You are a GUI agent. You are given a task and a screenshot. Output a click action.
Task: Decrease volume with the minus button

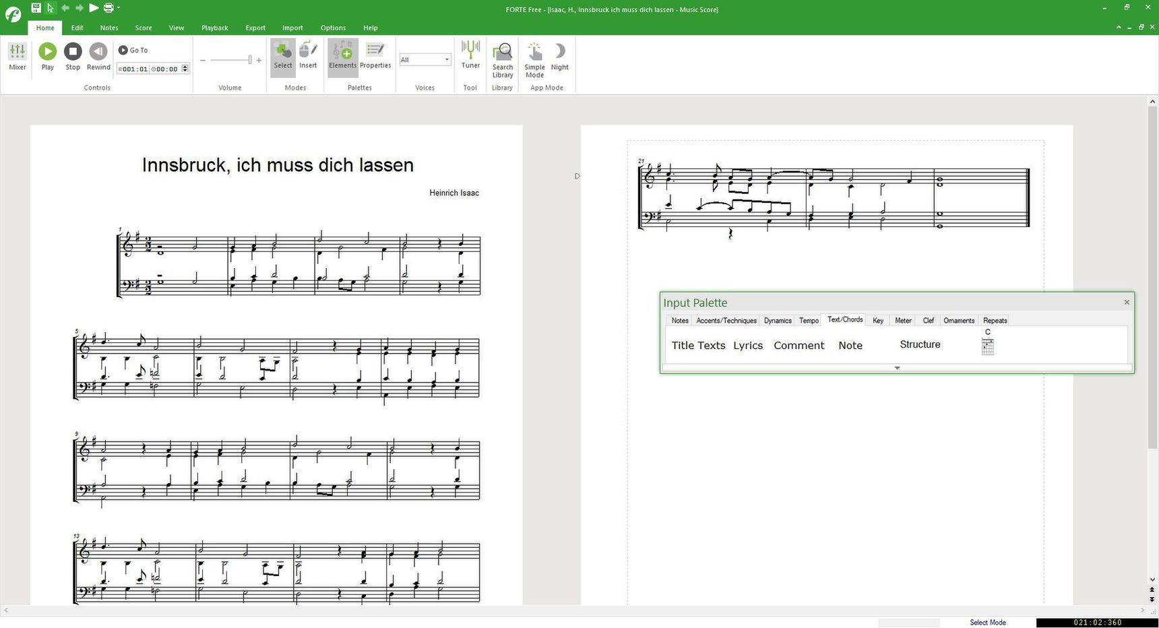(203, 60)
